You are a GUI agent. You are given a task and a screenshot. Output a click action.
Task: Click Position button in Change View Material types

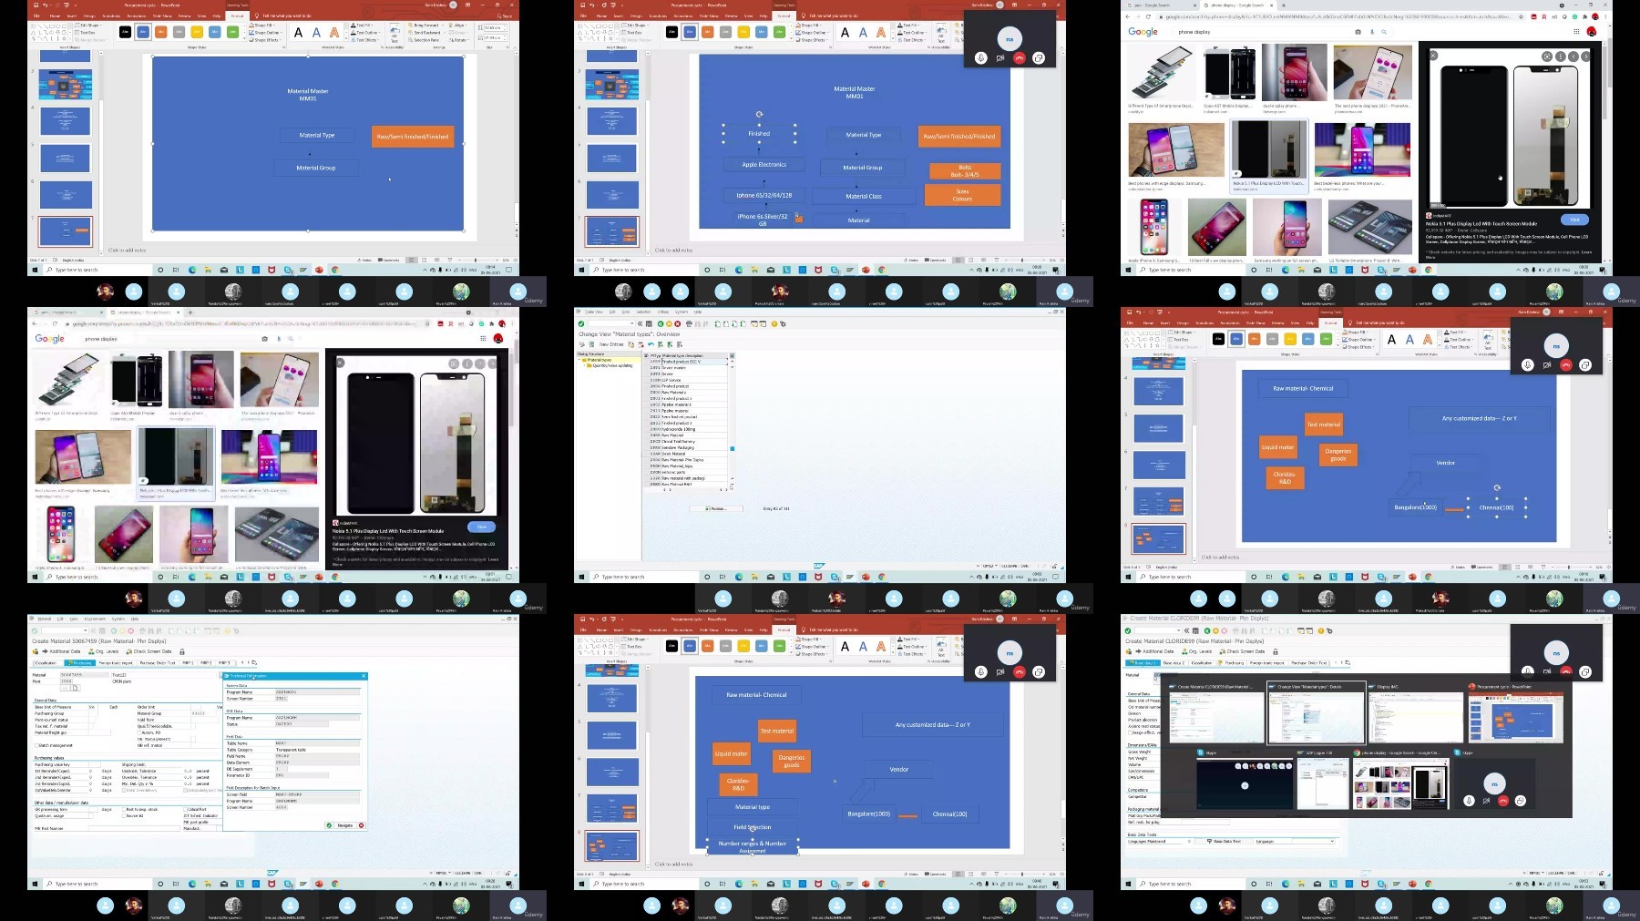(x=717, y=508)
